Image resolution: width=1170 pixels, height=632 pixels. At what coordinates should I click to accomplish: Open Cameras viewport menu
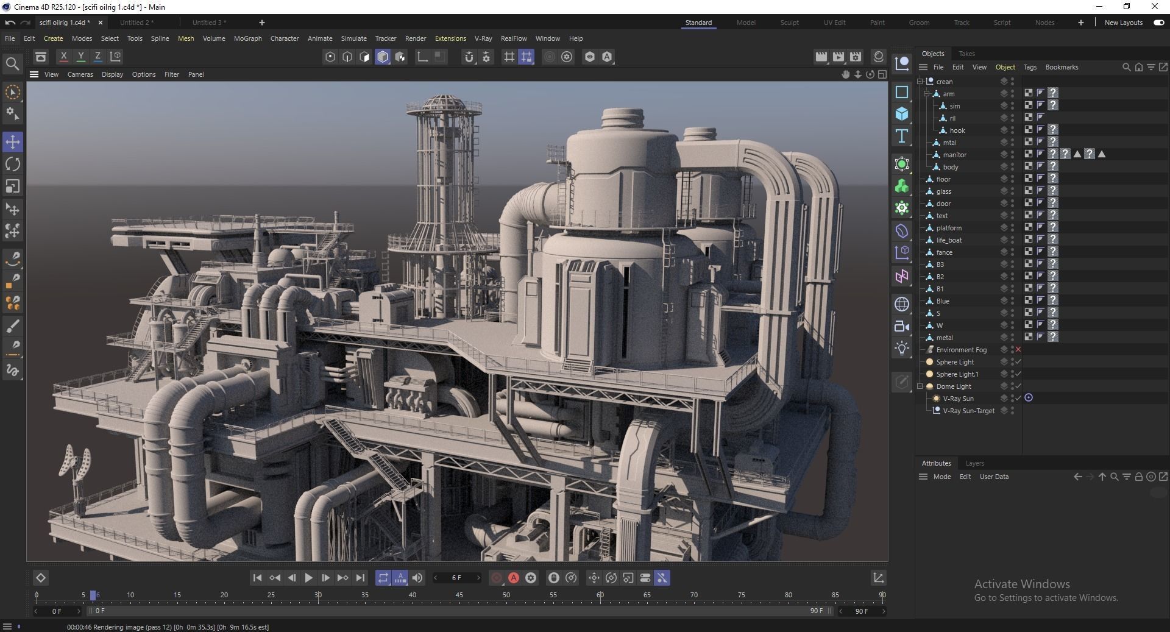(80, 74)
